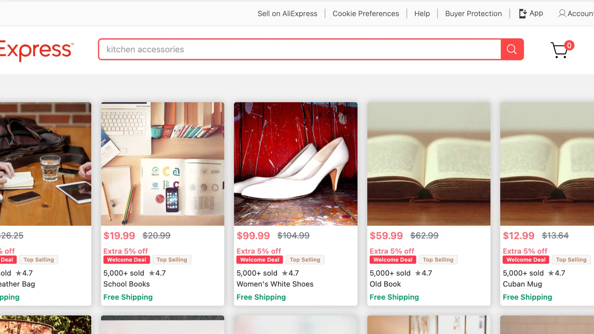This screenshot has width=594, height=334.
Task: Open Cookie Preferences
Action: point(366,14)
